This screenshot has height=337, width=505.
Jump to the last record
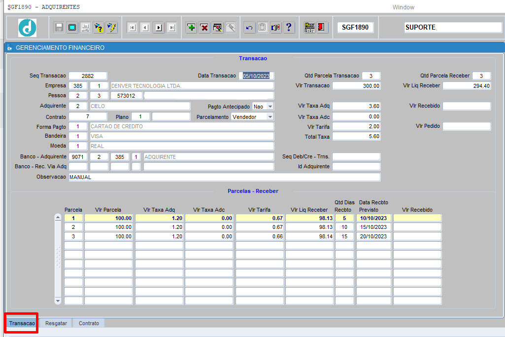(172, 28)
